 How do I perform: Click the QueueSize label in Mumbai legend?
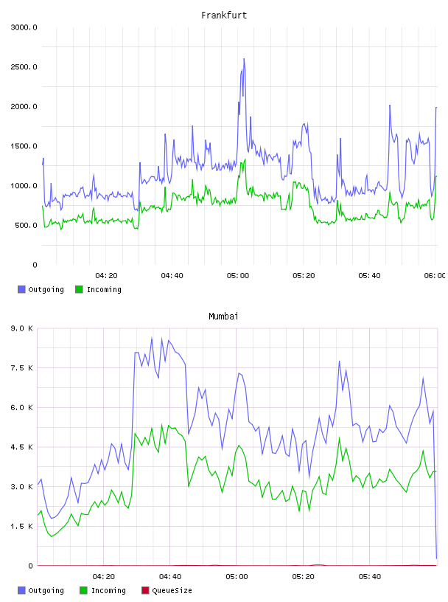click(x=172, y=591)
